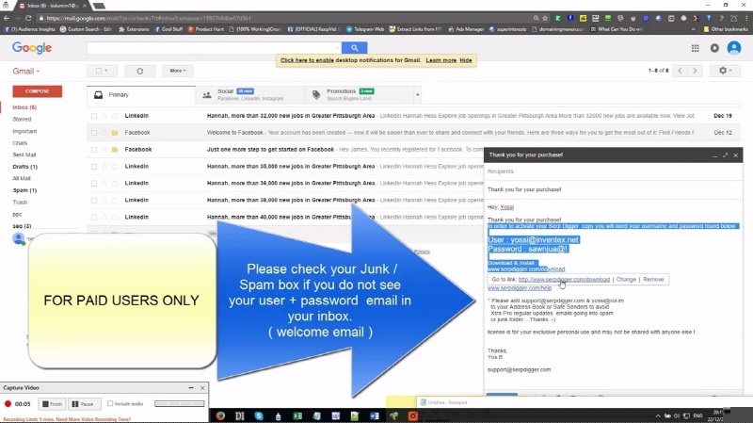Pop out the Thank you compose window

pos(725,155)
